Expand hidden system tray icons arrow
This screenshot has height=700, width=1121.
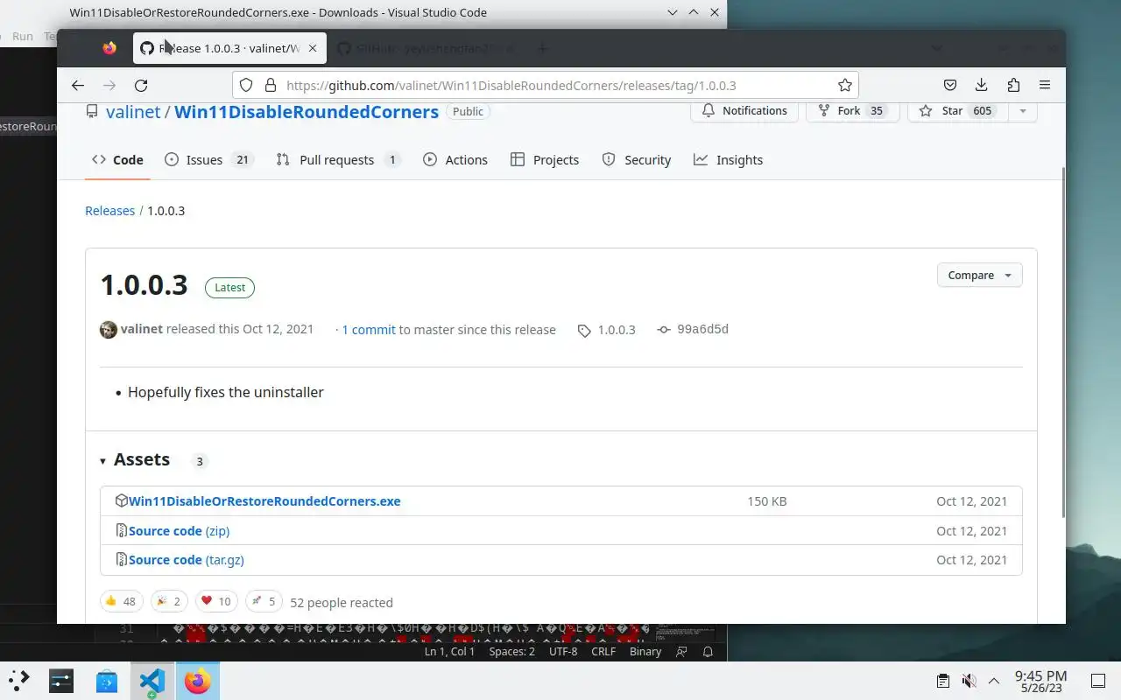tap(994, 681)
